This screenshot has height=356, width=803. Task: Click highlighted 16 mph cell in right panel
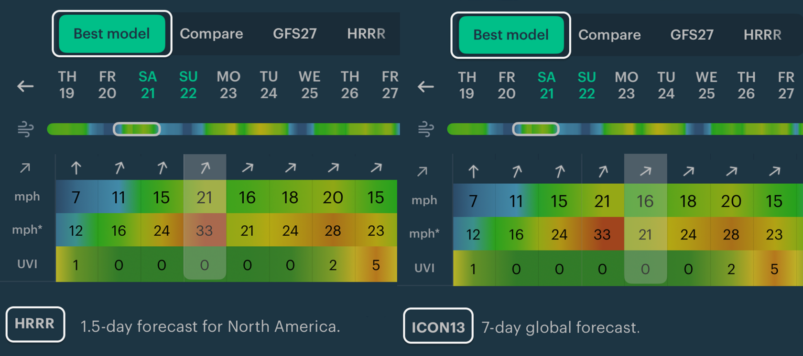click(645, 201)
